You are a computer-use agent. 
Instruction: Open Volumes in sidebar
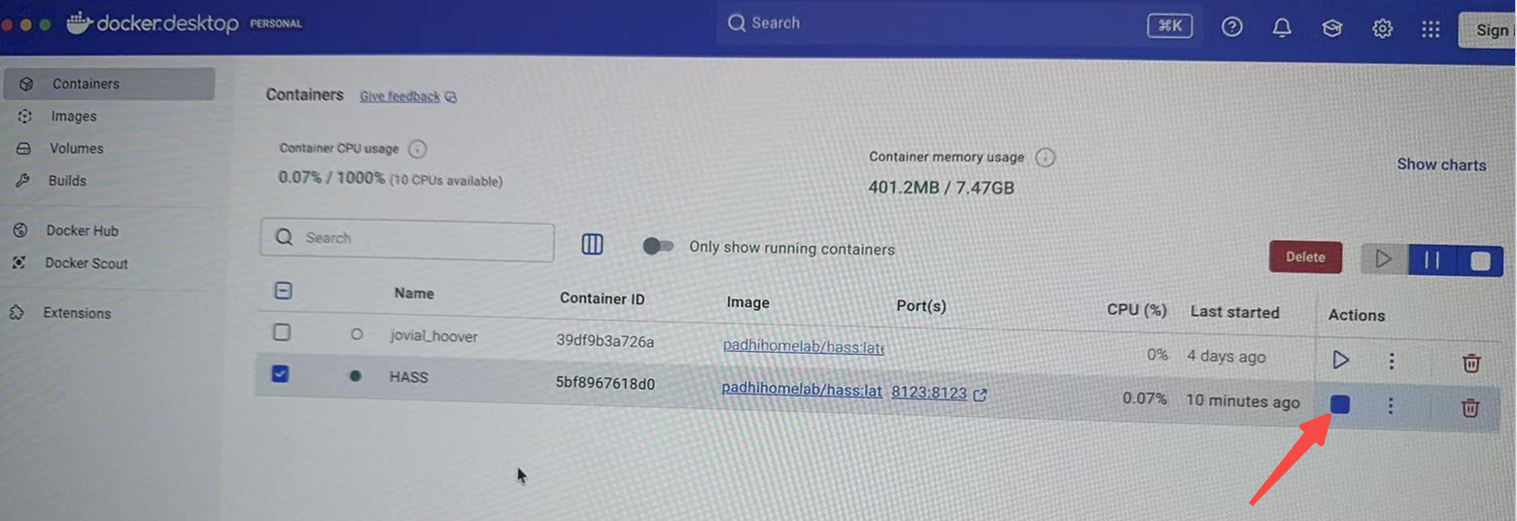pos(76,149)
